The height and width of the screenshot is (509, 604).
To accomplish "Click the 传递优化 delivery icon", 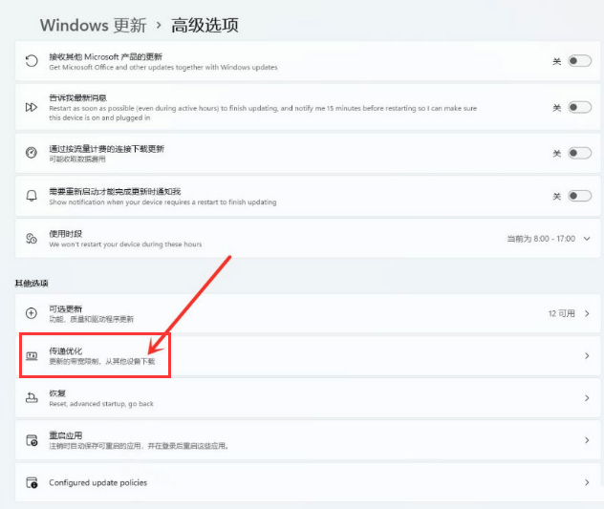I will (x=32, y=356).
